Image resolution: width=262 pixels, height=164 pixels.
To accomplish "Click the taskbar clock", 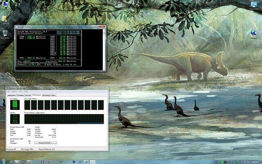I will pos(255,161).
